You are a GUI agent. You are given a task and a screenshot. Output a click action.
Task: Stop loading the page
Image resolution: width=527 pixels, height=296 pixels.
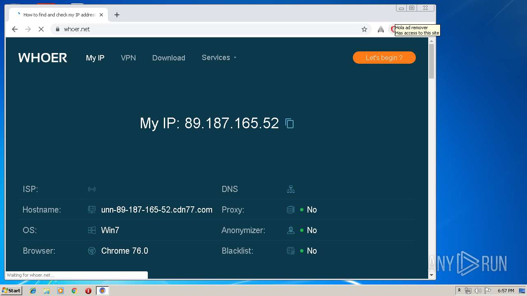[41, 29]
